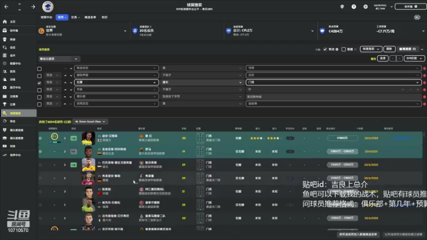
Task: Open the date dropdown arrow near continue
Action: click(x=391, y=6)
